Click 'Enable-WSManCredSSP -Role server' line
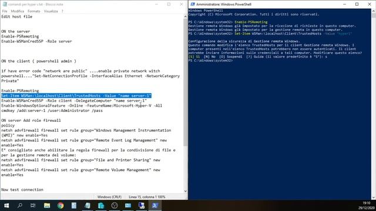Image resolution: width=376 pixels, height=211 pixels. pyautogui.click(x=36, y=41)
